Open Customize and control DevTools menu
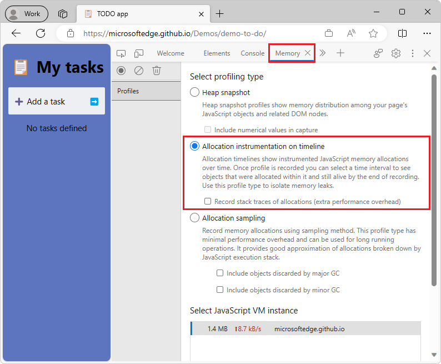Screen dimensions: 441x364 pos(413,53)
